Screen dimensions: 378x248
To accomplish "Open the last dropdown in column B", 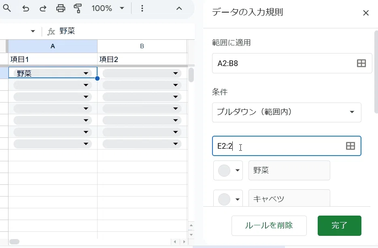I will pyautogui.click(x=175, y=144).
